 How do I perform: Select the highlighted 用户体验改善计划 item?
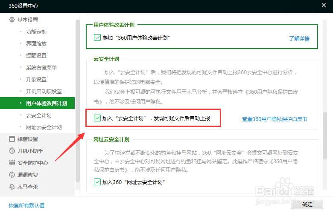pyautogui.click(x=38, y=103)
